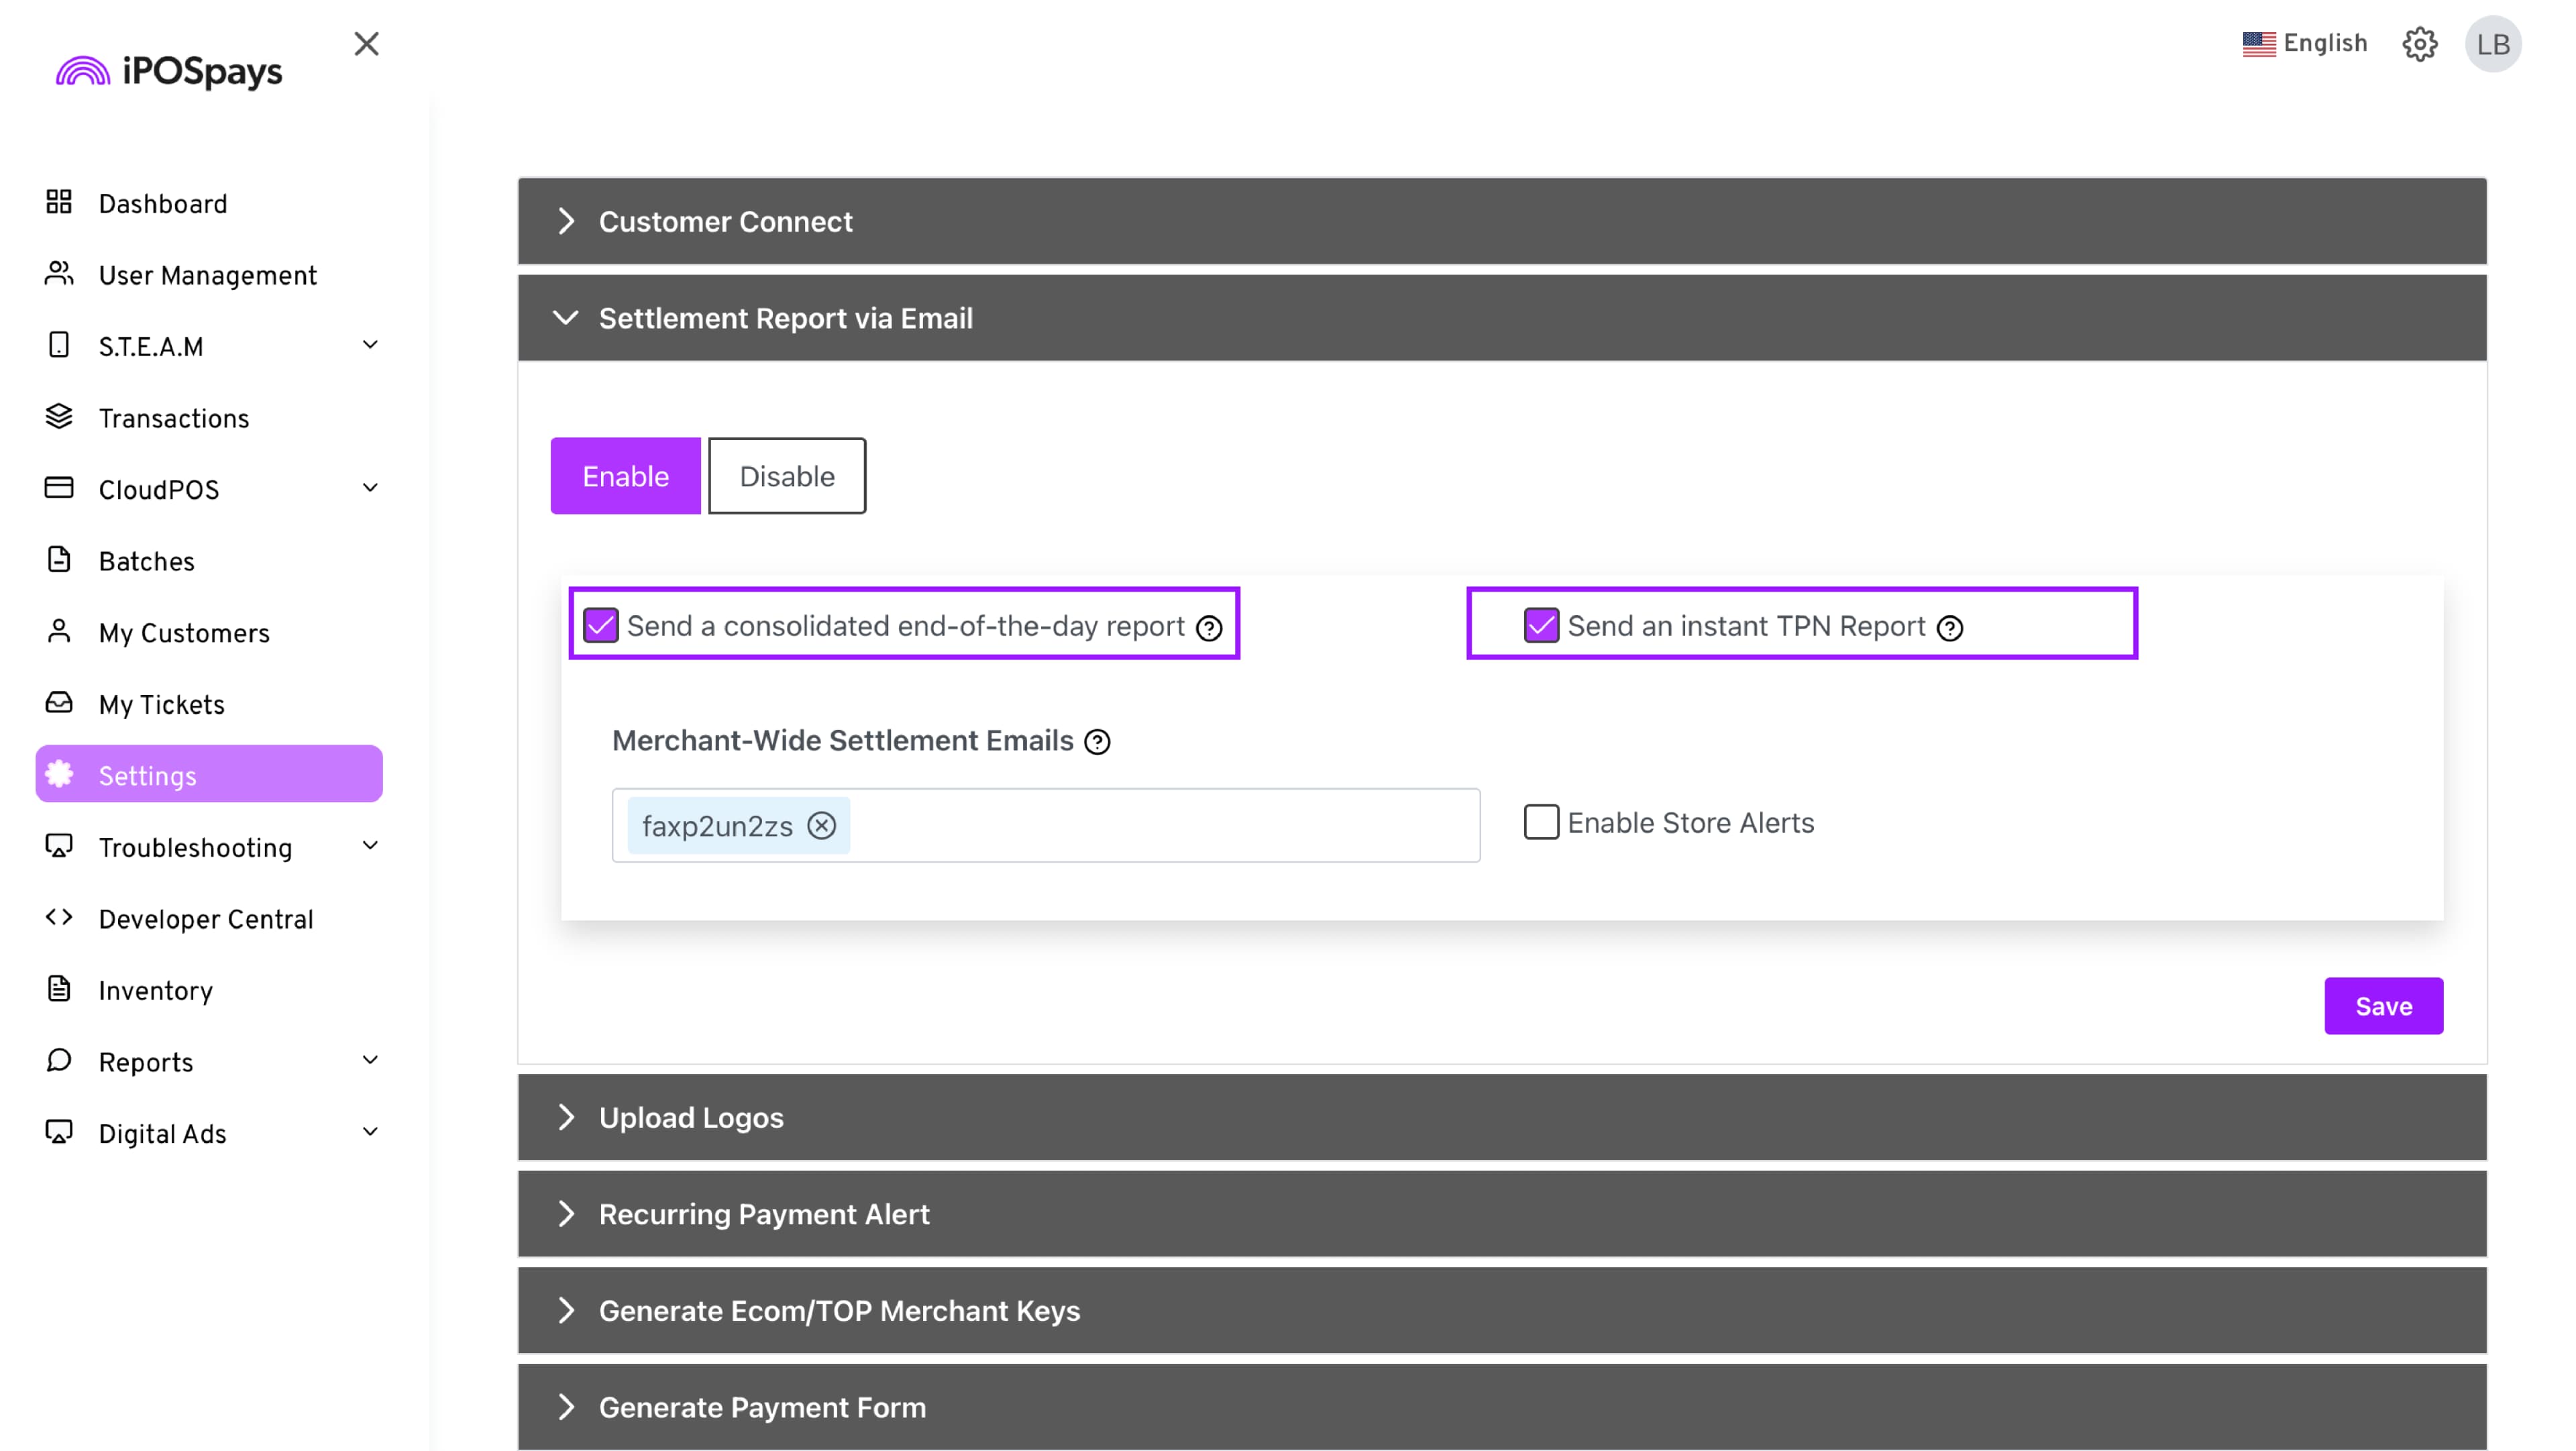Click help icon beside end-of-the-day report
Screen dimensions: 2576x1451
point(1209,628)
